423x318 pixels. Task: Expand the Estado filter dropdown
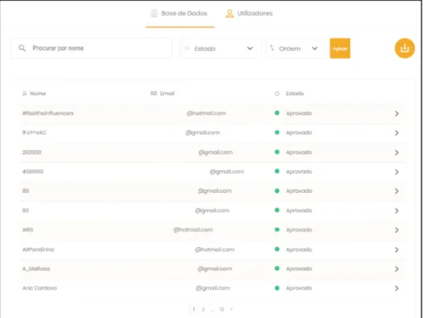[x=220, y=48]
